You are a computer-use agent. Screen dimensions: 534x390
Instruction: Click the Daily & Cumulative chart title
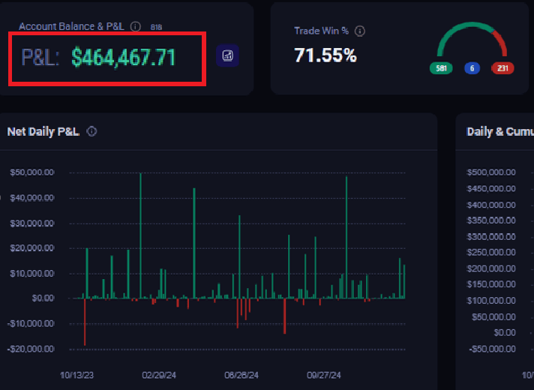[500, 131]
